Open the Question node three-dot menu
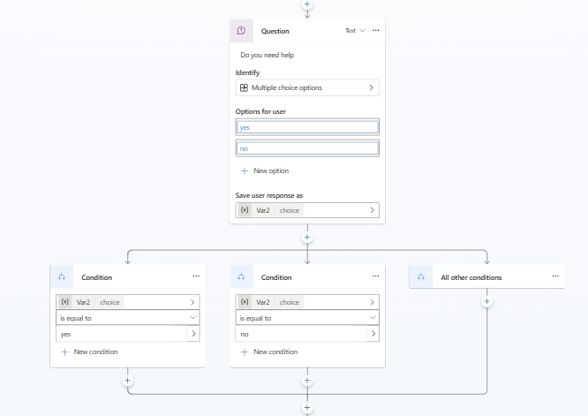 (376, 30)
